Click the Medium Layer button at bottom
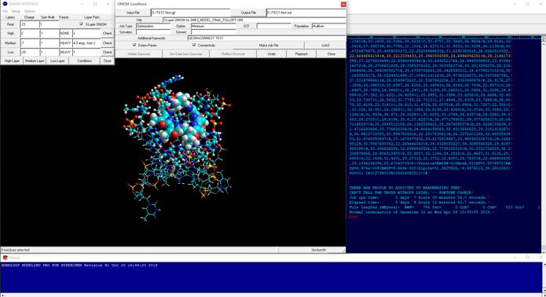This screenshot has height=297, width=546. point(35,60)
